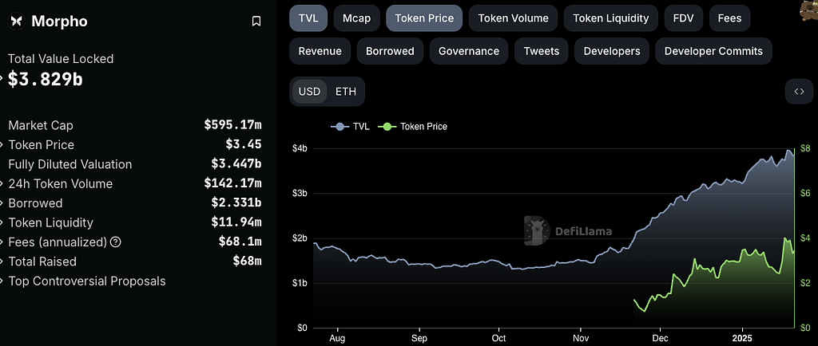Enable the Token Liquidity metric
The image size is (818, 346).
[611, 18]
